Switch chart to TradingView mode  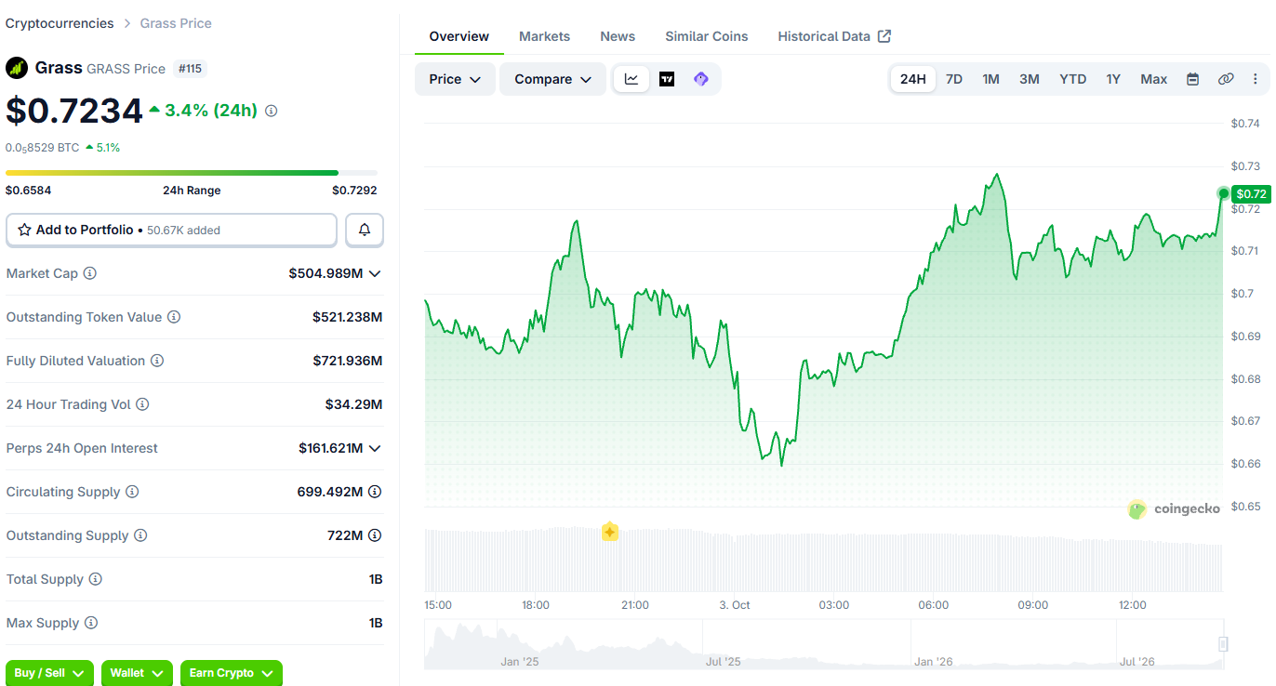[667, 79]
